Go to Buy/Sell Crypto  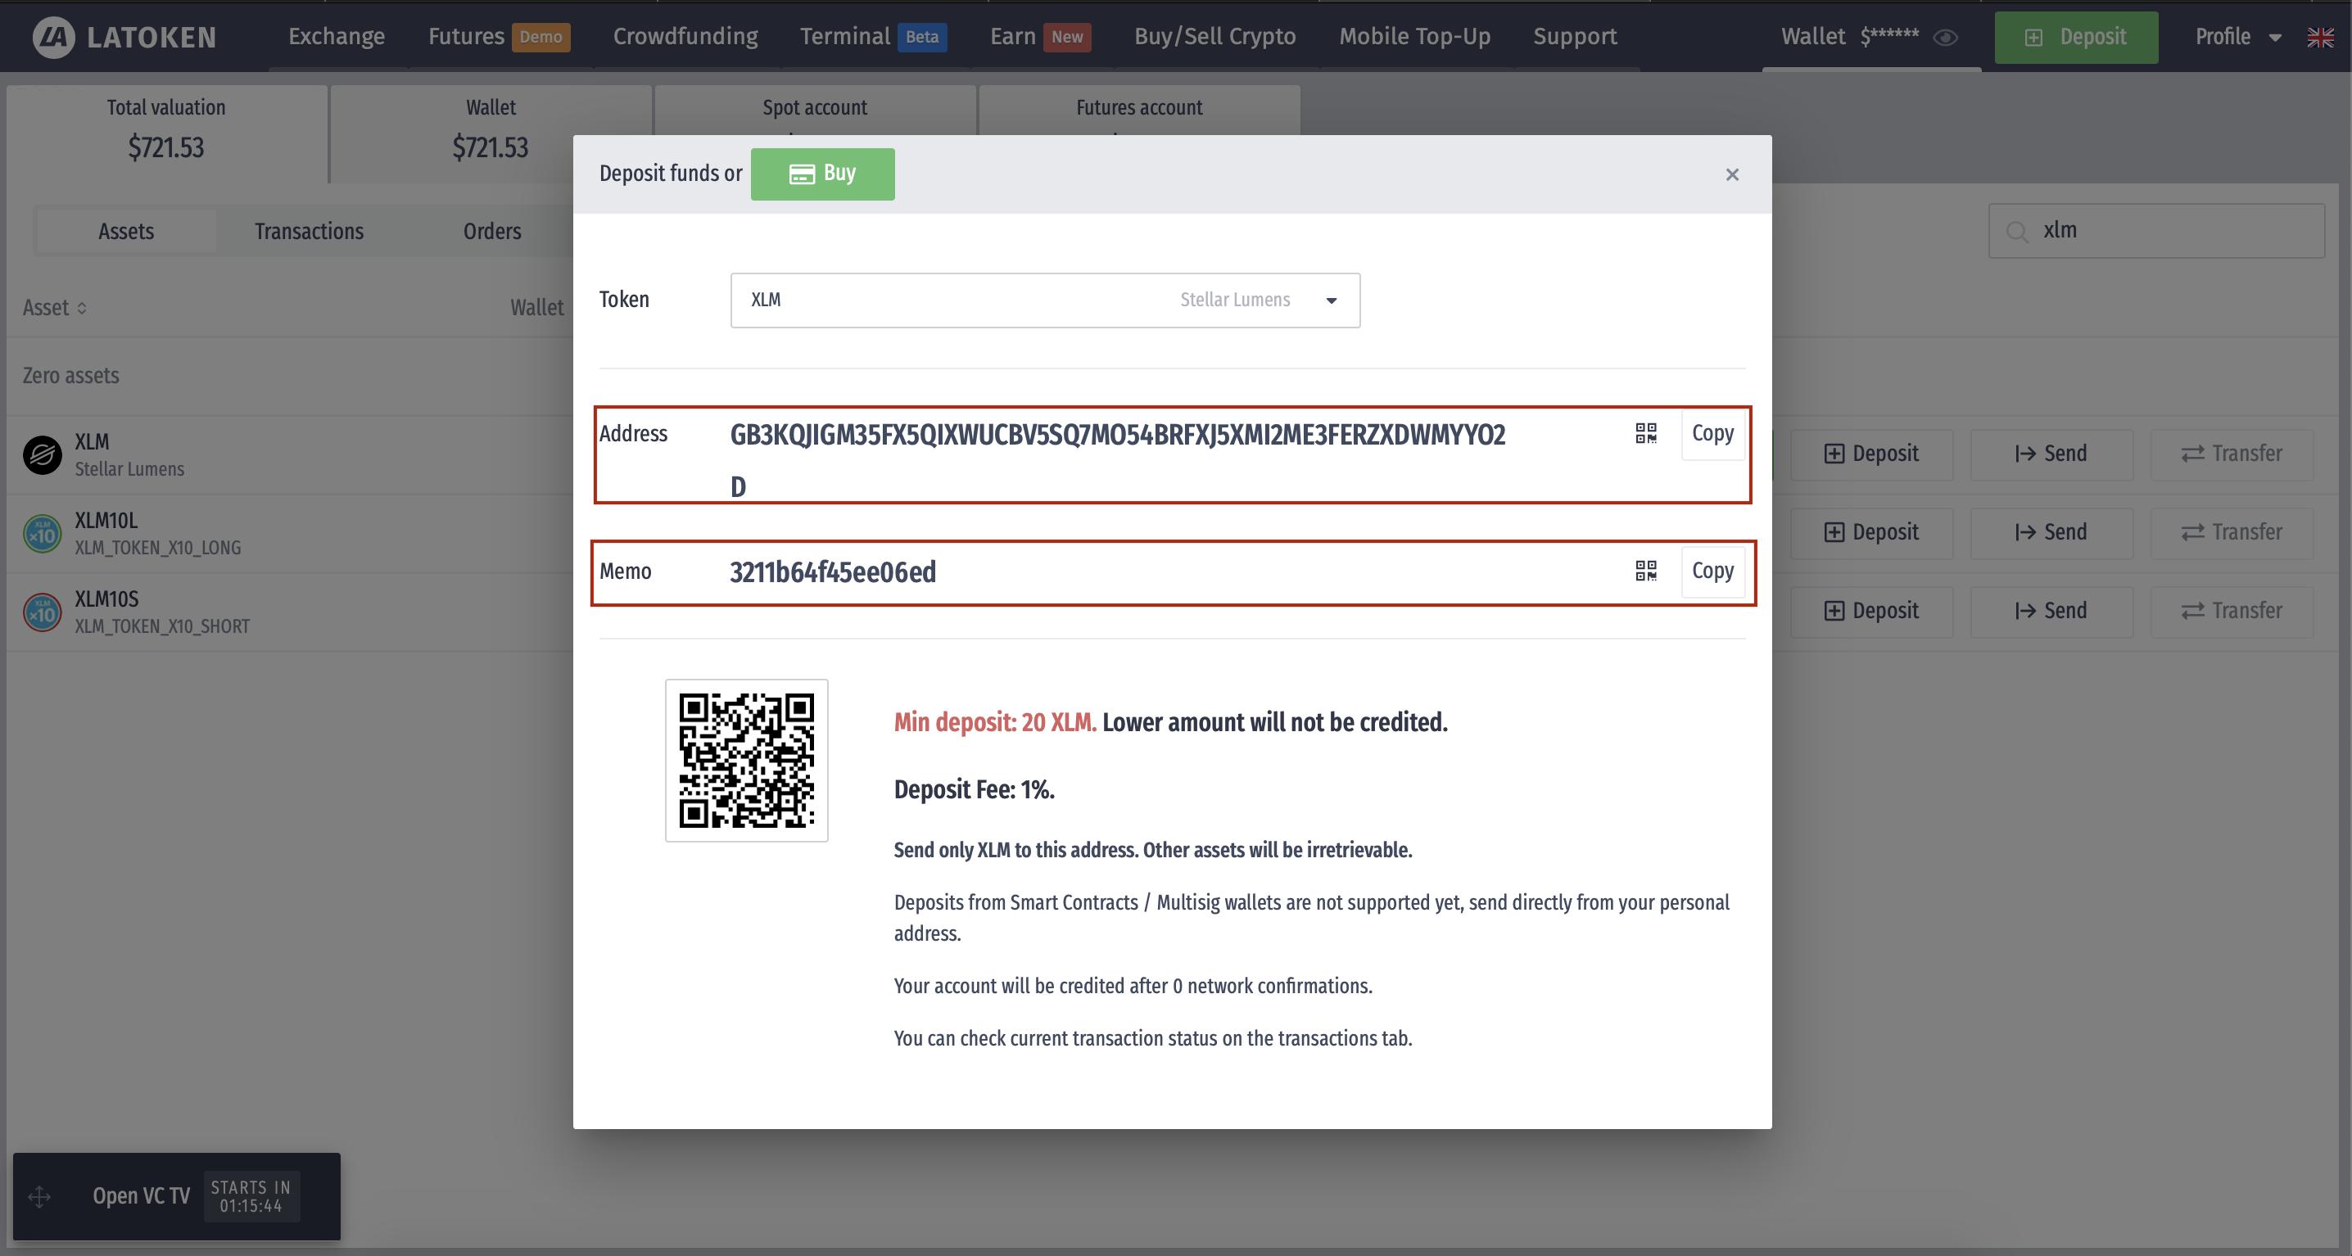pos(1215,37)
